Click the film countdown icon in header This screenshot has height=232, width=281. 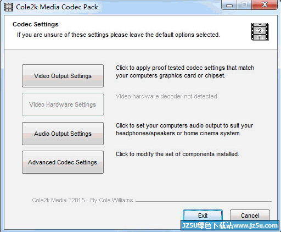pyautogui.click(x=260, y=31)
